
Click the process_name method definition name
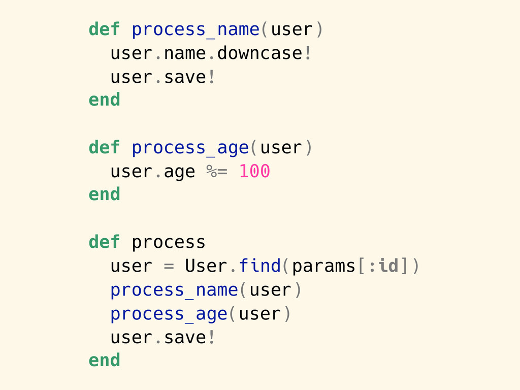196,30
